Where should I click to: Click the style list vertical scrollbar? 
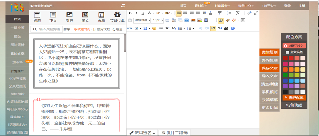pyautogui.click(x=125, y=43)
